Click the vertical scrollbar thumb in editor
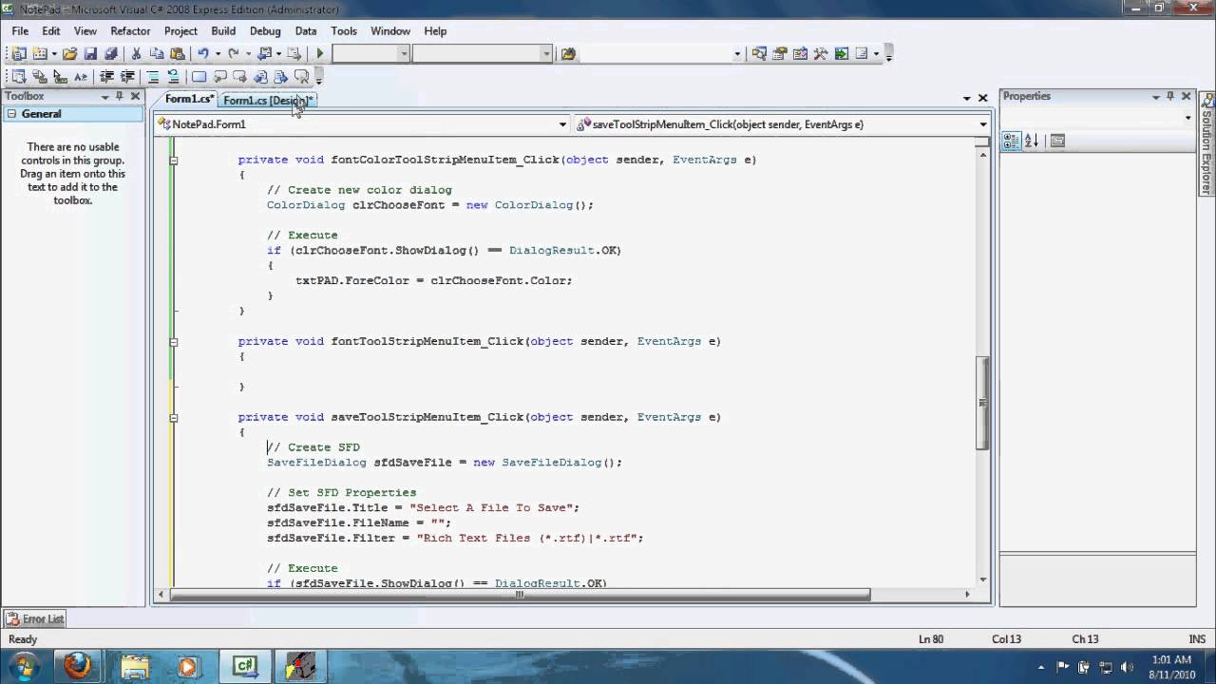The image size is (1216, 684). click(x=982, y=403)
